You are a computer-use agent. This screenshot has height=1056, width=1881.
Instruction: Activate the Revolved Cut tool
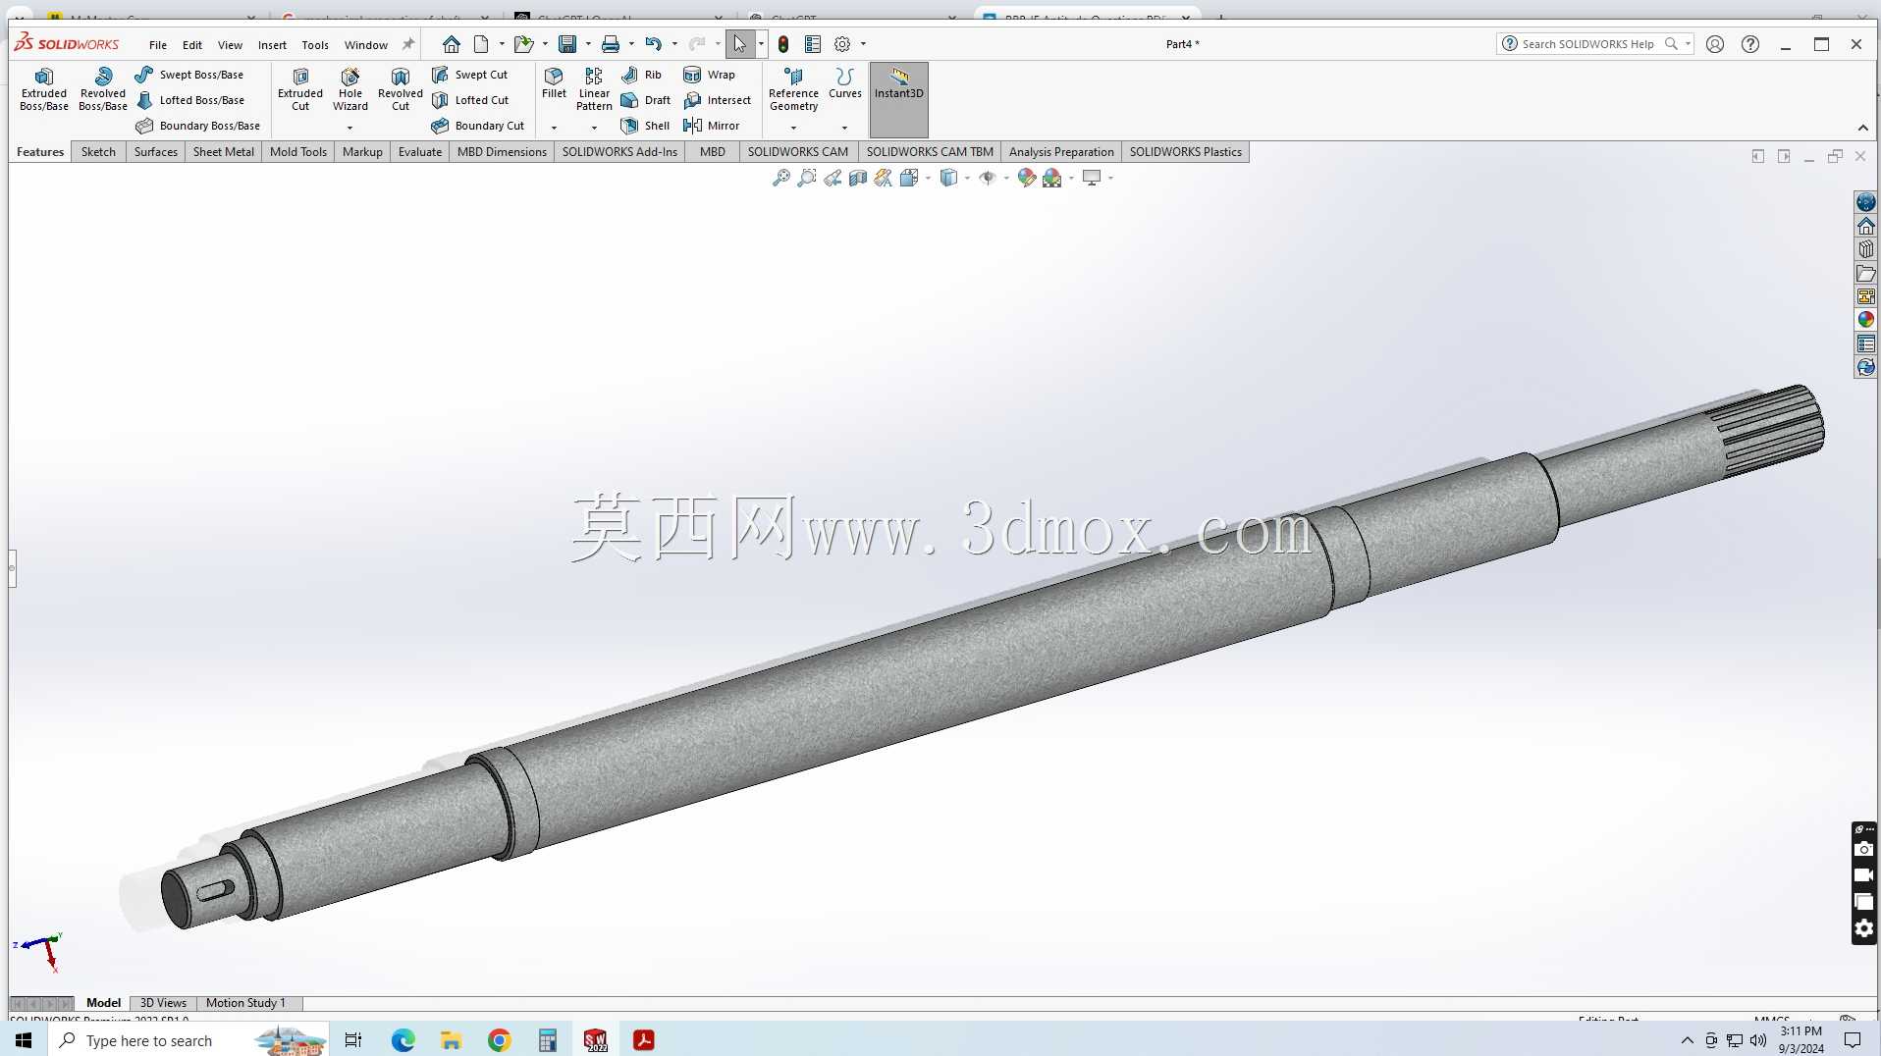coord(401,88)
